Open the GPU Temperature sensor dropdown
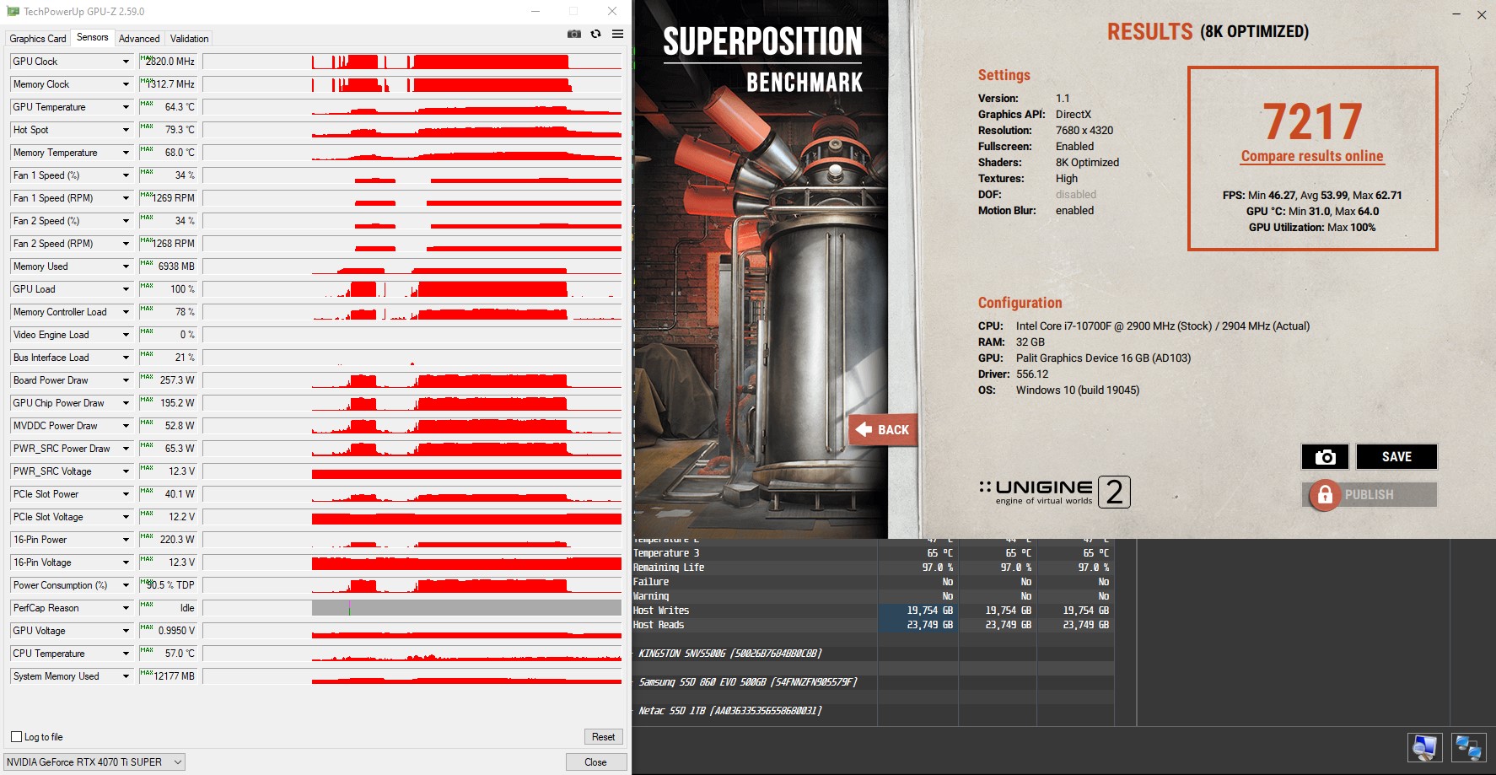 (126, 107)
